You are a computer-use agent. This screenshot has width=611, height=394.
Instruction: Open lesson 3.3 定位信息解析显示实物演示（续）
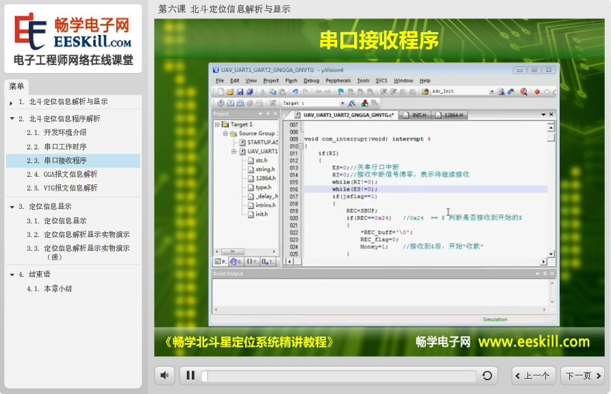point(78,253)
